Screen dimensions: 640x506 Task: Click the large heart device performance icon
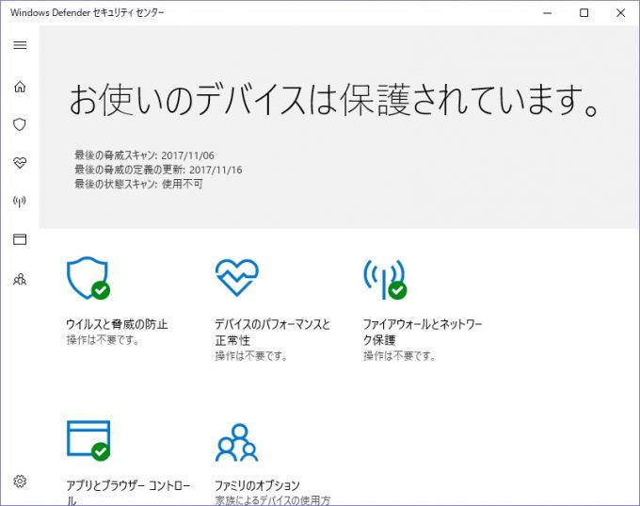pyautogui.click(x=237, y=277)
